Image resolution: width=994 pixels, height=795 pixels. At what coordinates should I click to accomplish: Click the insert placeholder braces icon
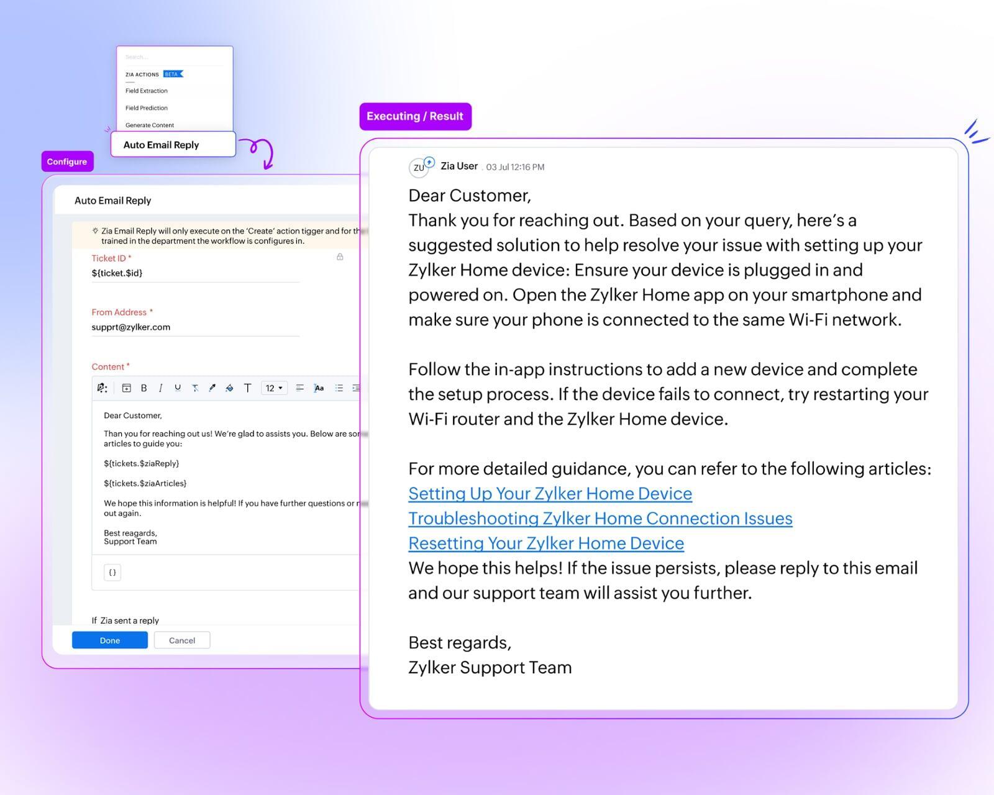click(x=112, y=573)
